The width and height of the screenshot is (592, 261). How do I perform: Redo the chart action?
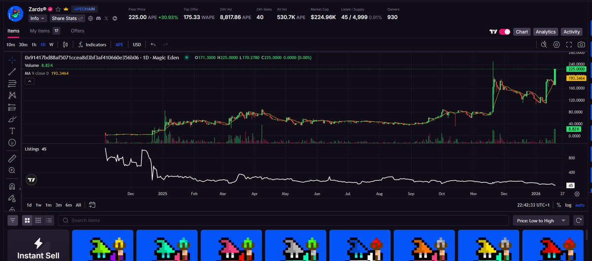(166, 44)
